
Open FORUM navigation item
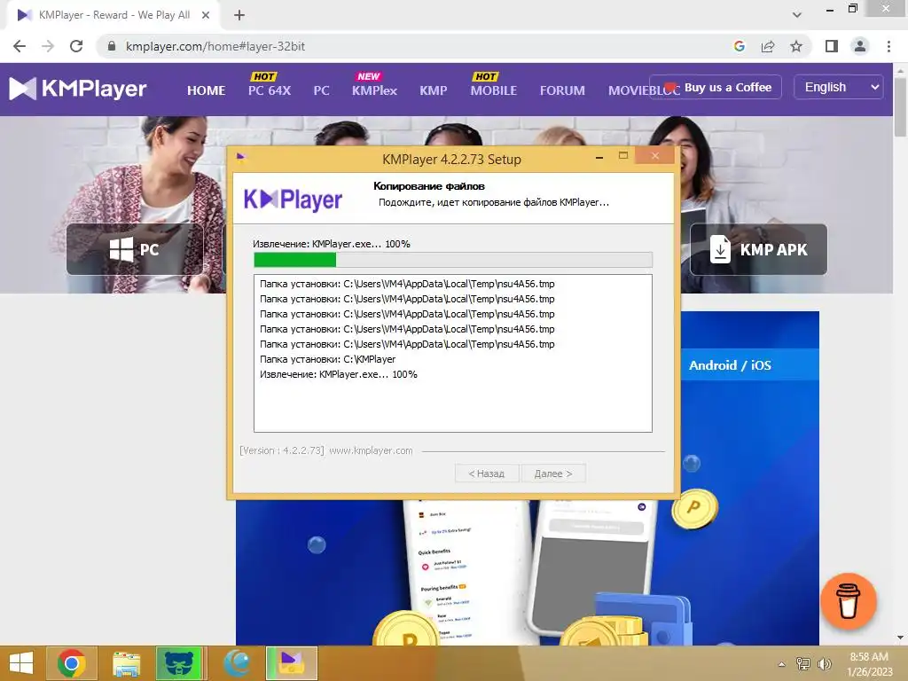(562, 90)
